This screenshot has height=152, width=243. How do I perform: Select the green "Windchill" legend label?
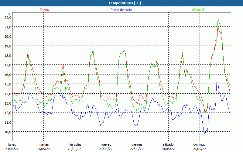(x=198, y=10)
